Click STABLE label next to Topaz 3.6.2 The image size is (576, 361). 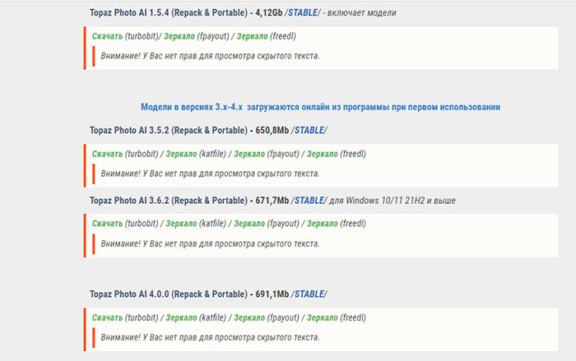point(309,200)
